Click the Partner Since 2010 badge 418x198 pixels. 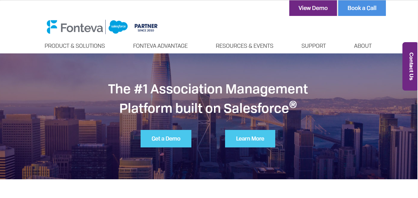[x=146, y=27]
